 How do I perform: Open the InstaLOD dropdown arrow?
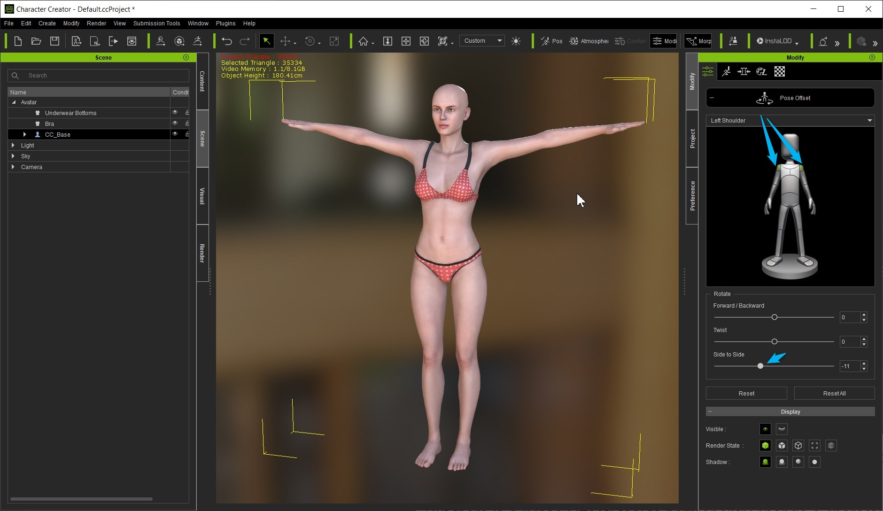[x=797, y=43]
